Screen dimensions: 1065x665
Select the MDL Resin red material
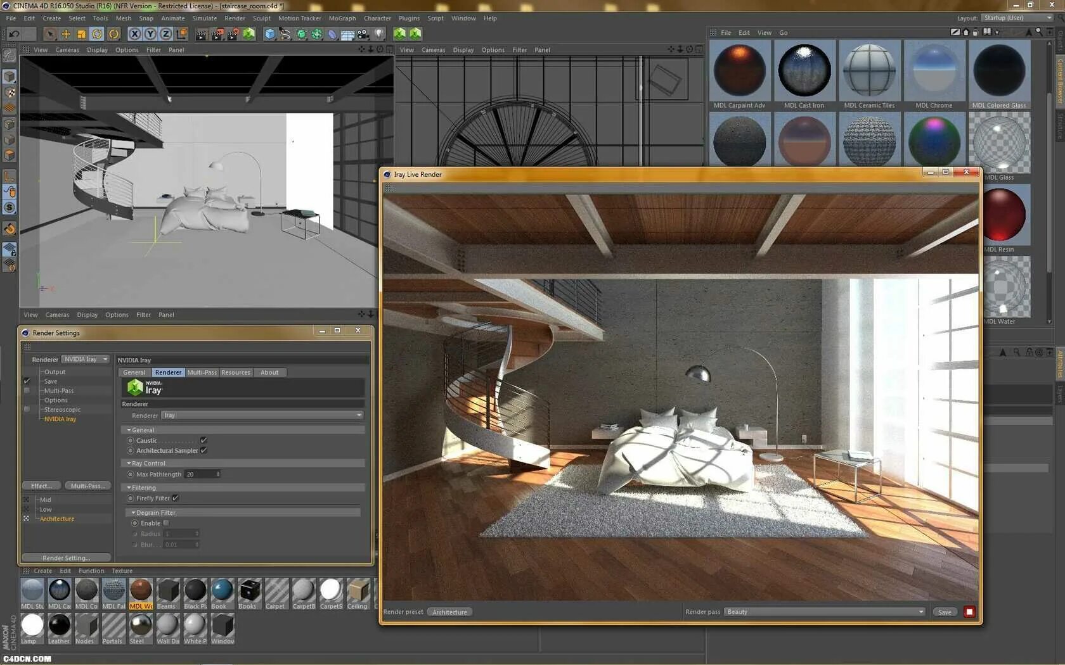(1005, 214)
